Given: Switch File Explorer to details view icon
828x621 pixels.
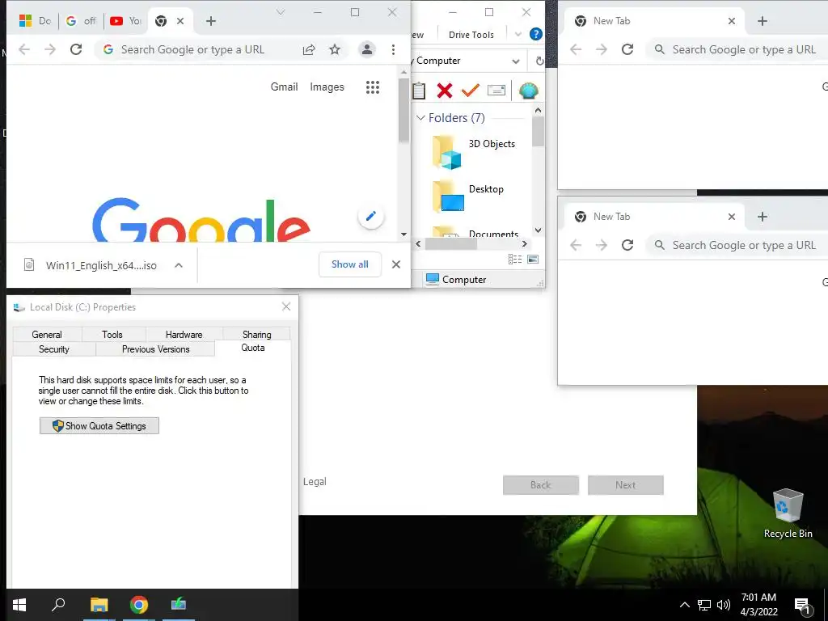Looking at the screenshot, I should pyautogui.click(x=515, y=259).
